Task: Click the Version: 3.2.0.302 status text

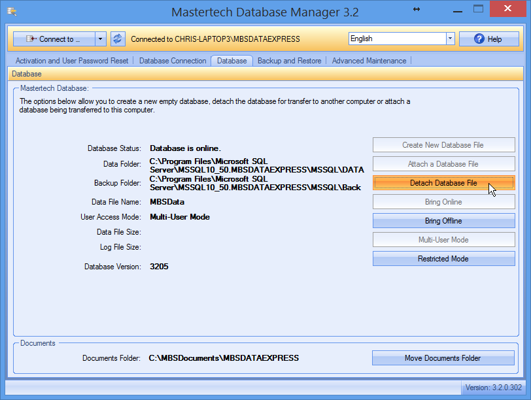Action: (494, 388)
